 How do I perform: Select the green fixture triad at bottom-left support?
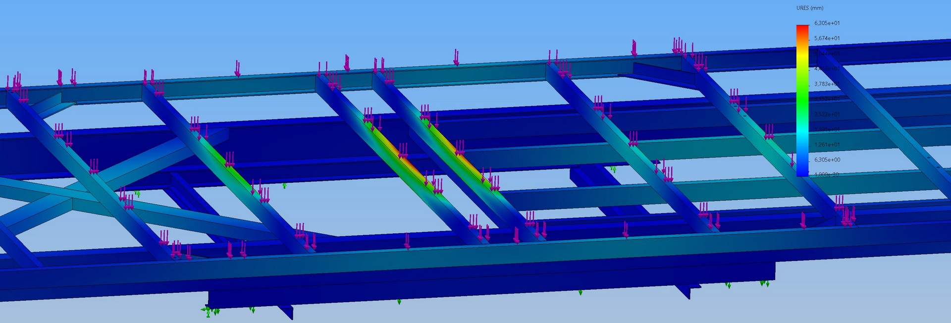coord(208,311)
